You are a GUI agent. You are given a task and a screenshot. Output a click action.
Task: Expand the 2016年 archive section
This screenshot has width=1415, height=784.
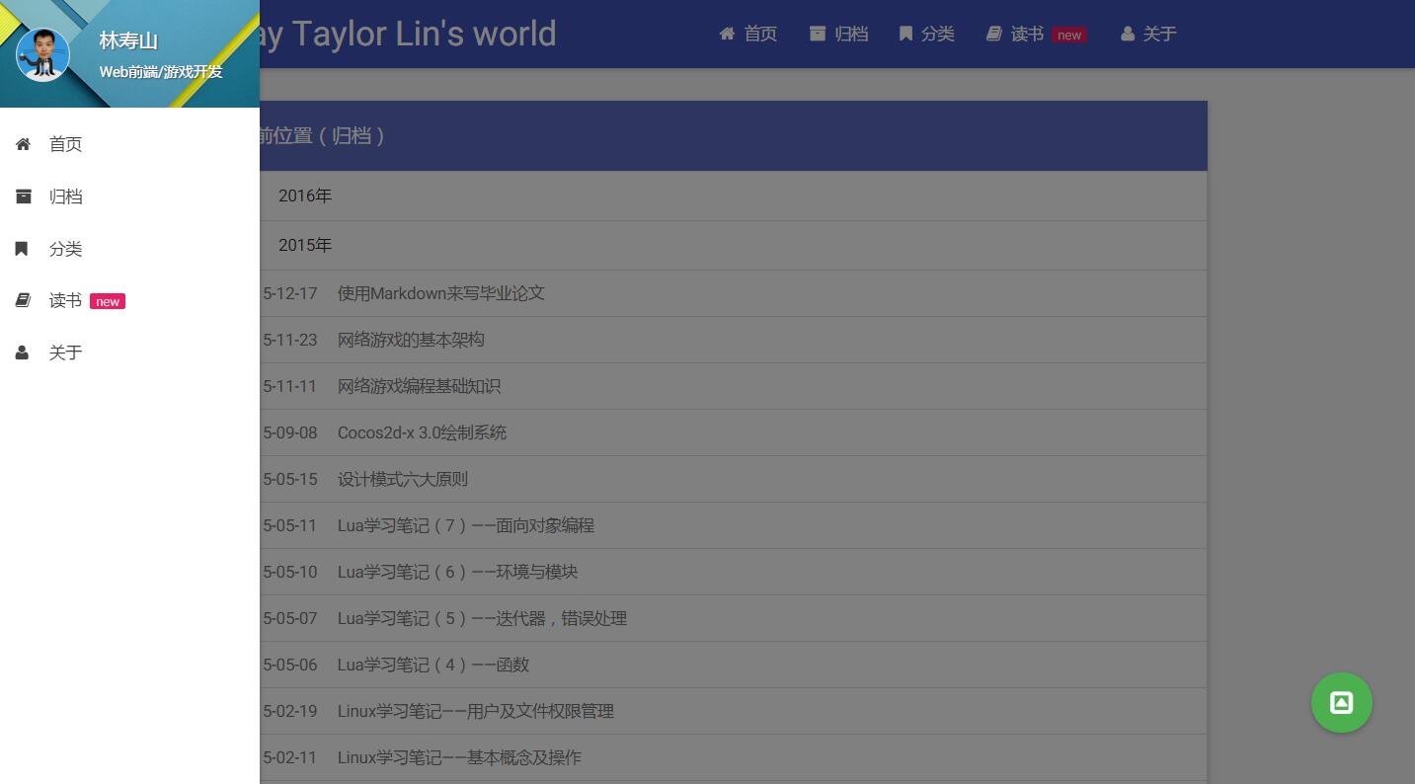[305, 196]
